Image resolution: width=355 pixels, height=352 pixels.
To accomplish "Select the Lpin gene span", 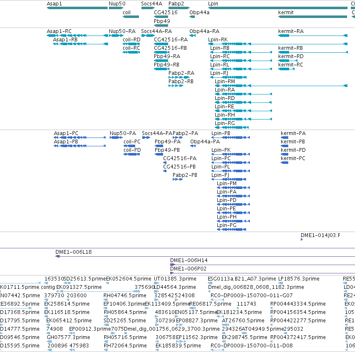I will [278, 8].
